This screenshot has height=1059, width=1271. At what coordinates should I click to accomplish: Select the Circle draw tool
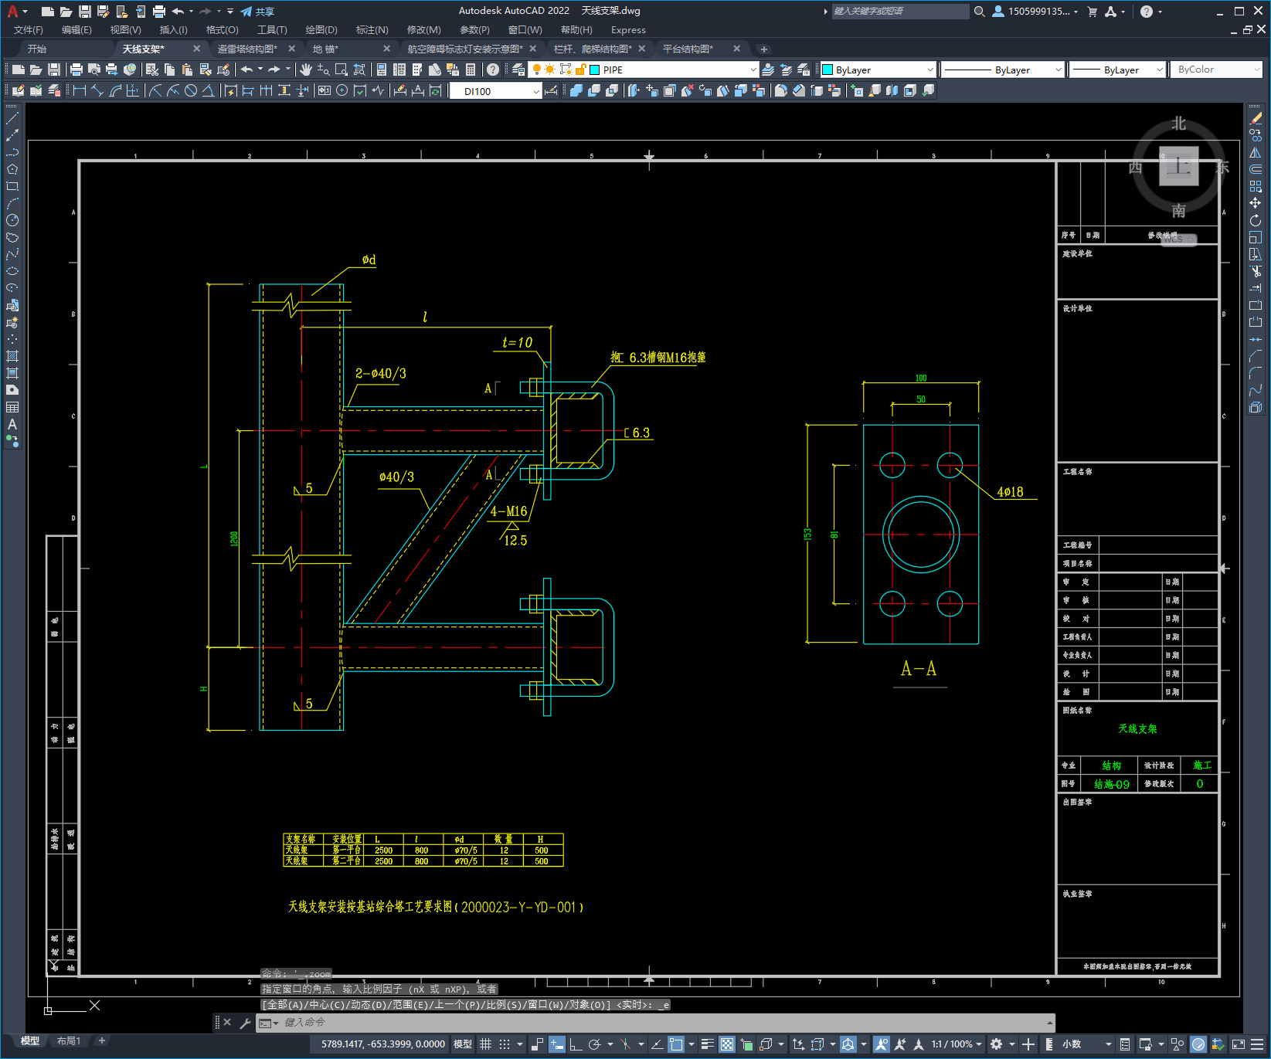click(x=12, y=221)
